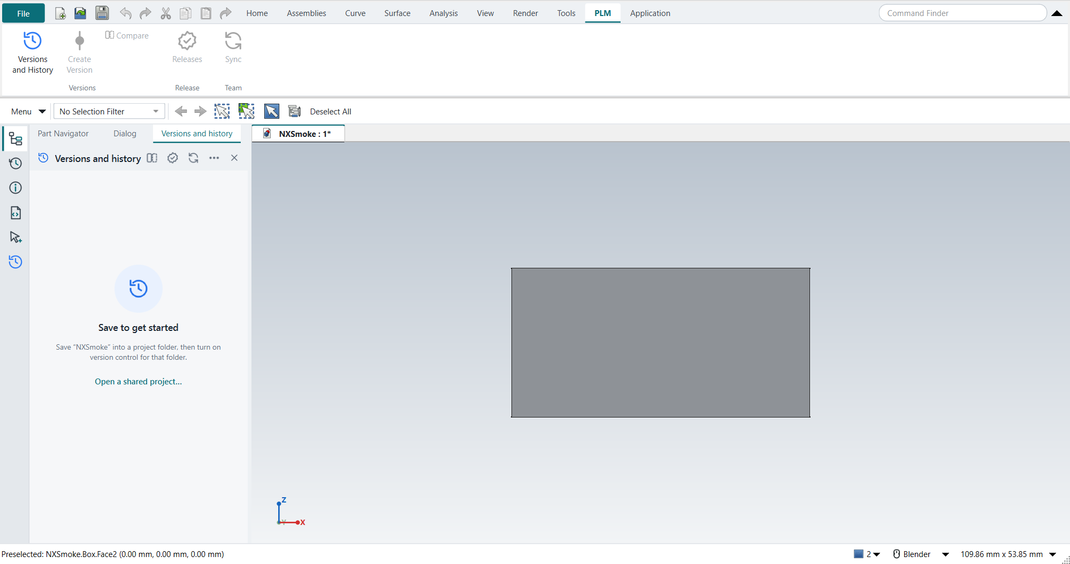The image size is (1070, 564).
Task: Close the Versions and history panel
Action: (x=234, y=158)
